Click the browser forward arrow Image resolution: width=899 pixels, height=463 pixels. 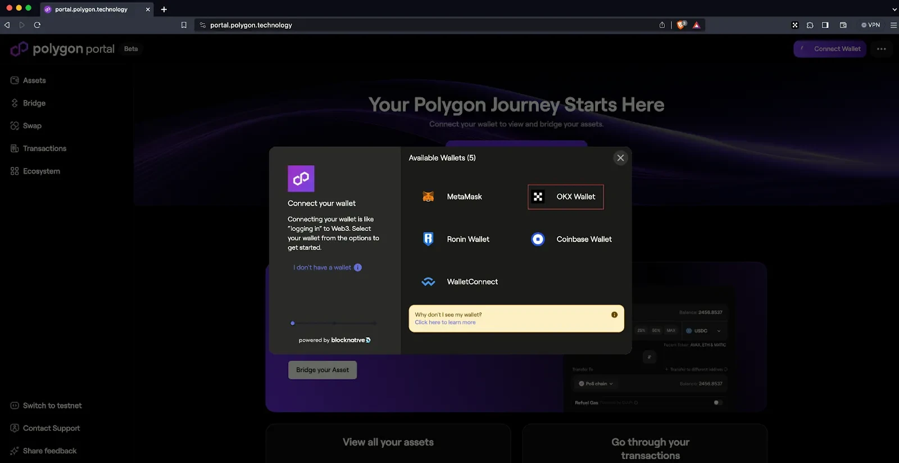pos(22,25)
